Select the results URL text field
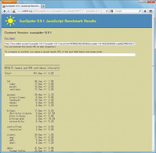The height and width of the screenshot is (153, 156). coord(70,44)
